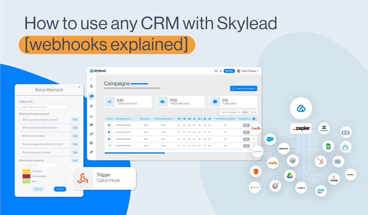Screen dimensions: 368x215
Task: Sort by Campaign name column
Action: coord(123,119)
